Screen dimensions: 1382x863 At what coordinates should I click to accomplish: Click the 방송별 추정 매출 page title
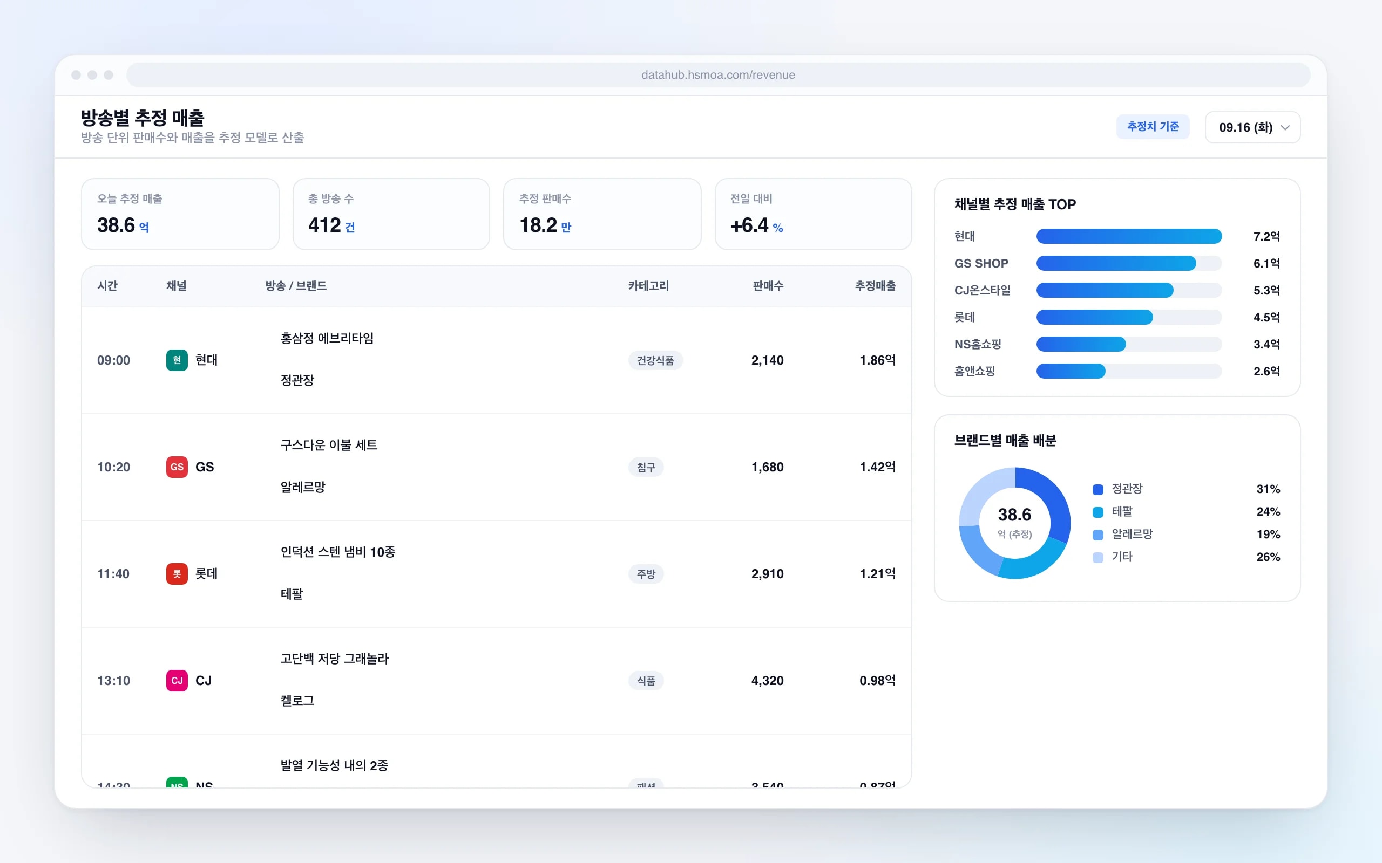click(x=142, y=118)
